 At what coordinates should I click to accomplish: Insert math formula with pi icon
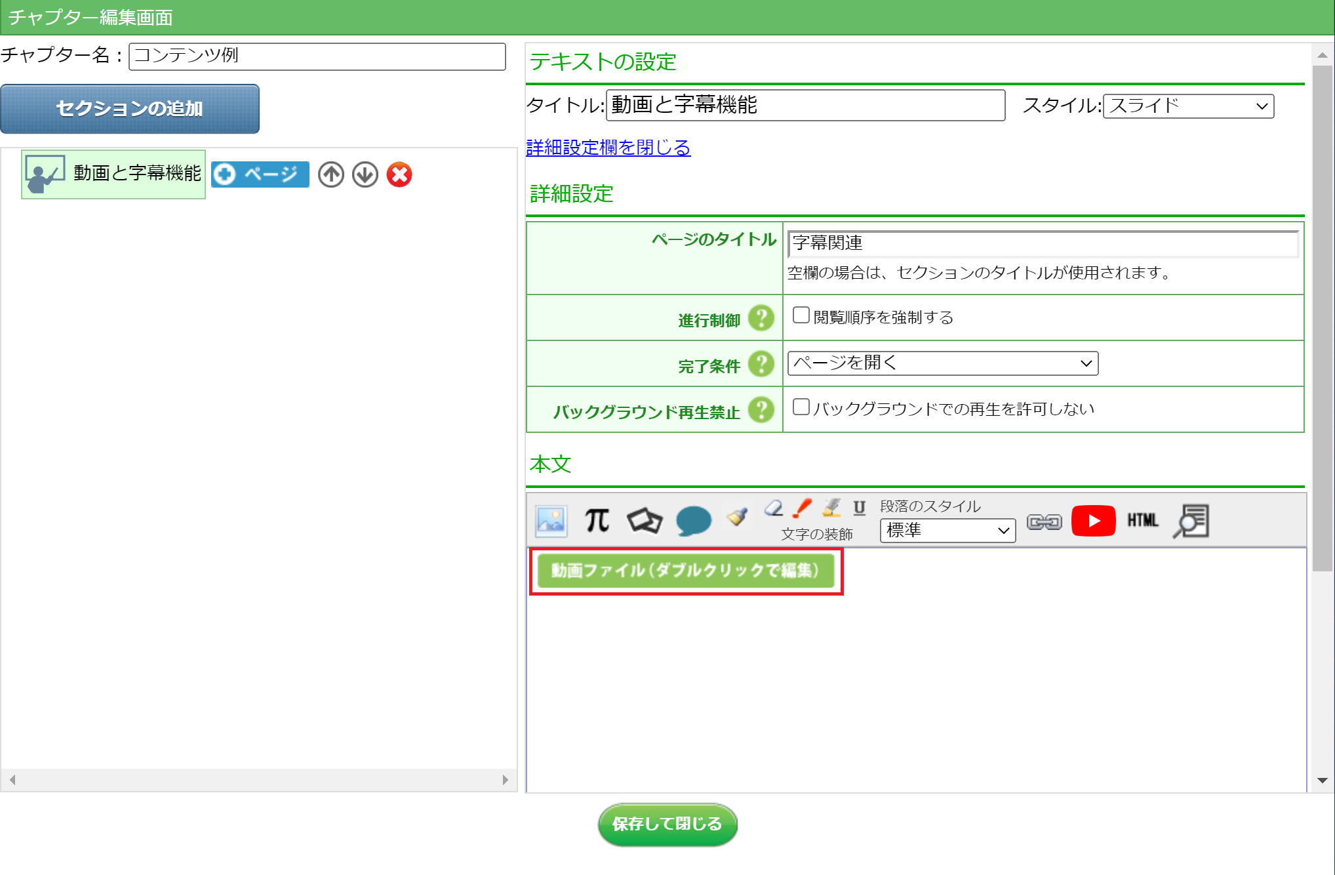(597, 521)
